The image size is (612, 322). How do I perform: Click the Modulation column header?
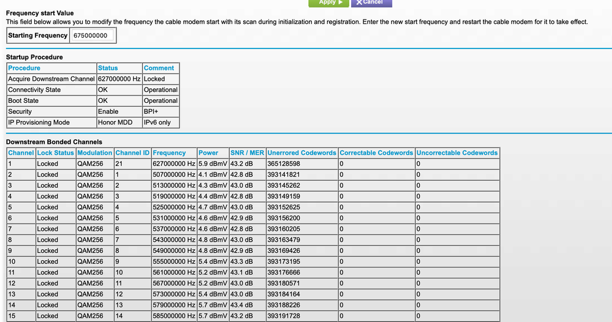coord(94,153)
